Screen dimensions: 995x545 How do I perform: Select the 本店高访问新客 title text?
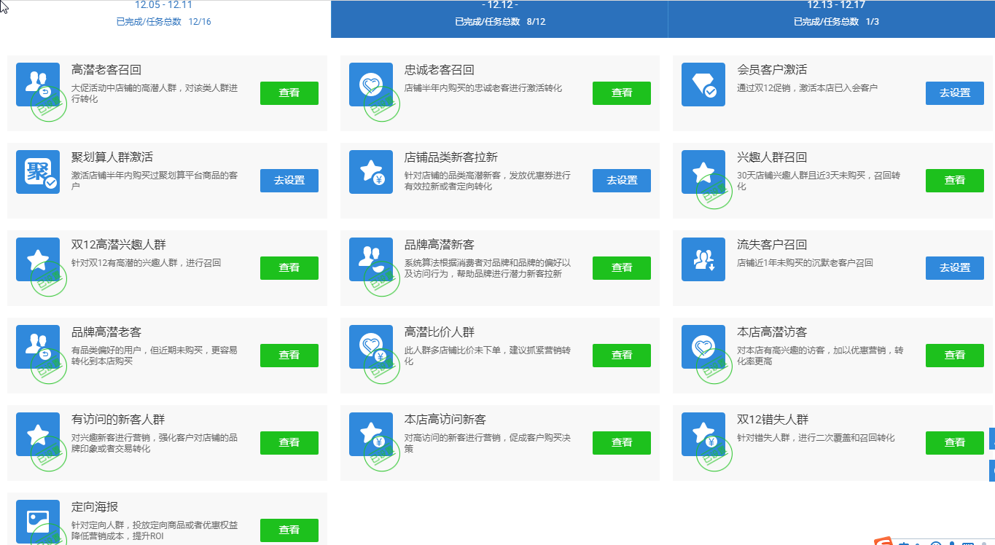pos(445,420)
